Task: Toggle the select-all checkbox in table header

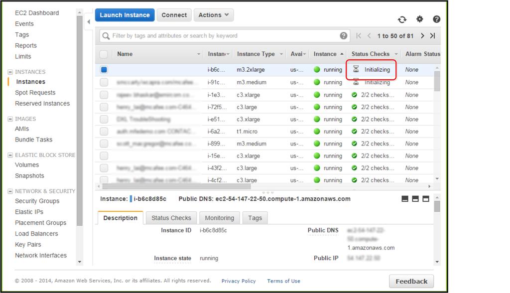Action: pyautogui.click(x=104, y=54)
